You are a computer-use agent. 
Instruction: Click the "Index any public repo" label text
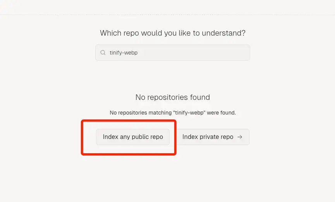pyautogui.click(x=133, y=137)
